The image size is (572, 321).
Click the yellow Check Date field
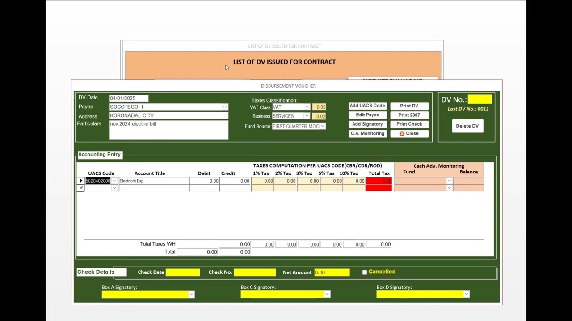[183, 272]
